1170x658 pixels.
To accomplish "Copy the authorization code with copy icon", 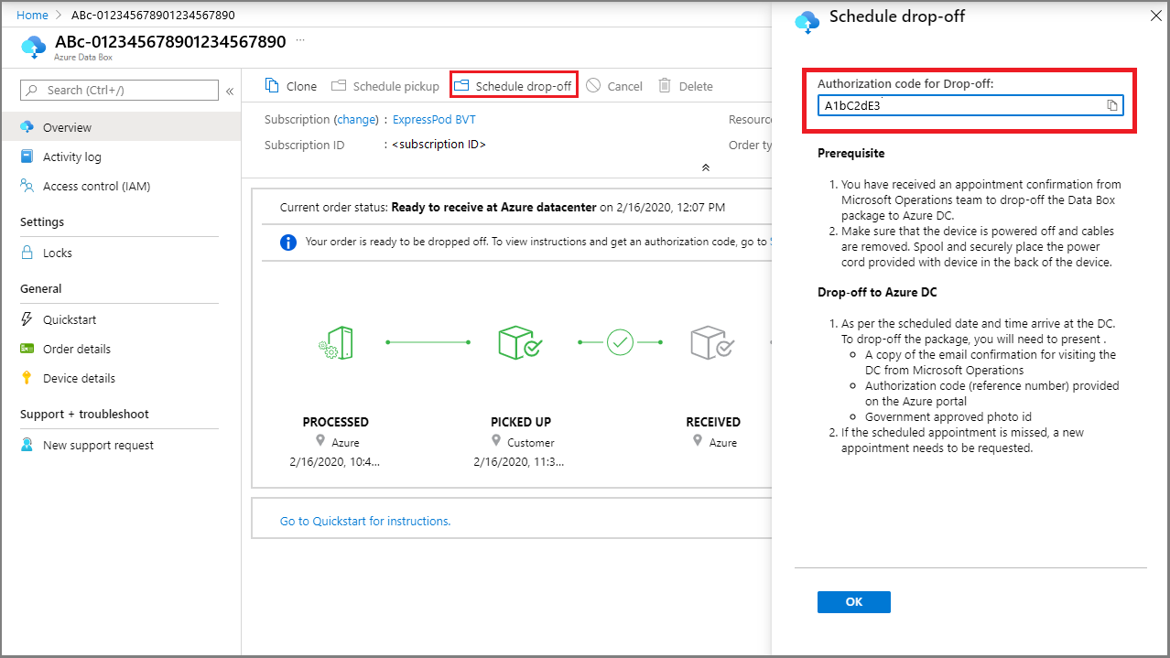I will coord(1112,105).
